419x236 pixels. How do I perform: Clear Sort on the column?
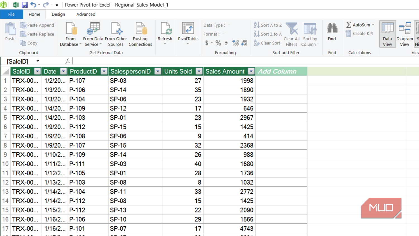click(x=267, y=43)
